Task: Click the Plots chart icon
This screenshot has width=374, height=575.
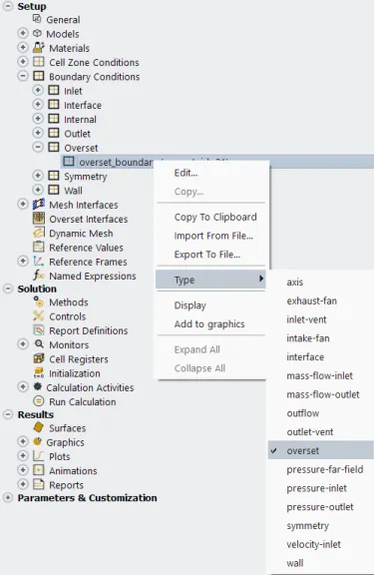Action: point(39,456)
